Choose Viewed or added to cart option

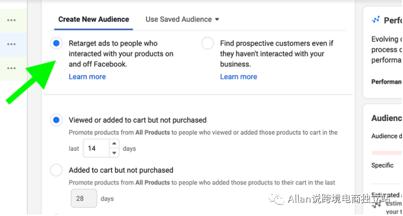pyautogui.click(x=56, y=120)
